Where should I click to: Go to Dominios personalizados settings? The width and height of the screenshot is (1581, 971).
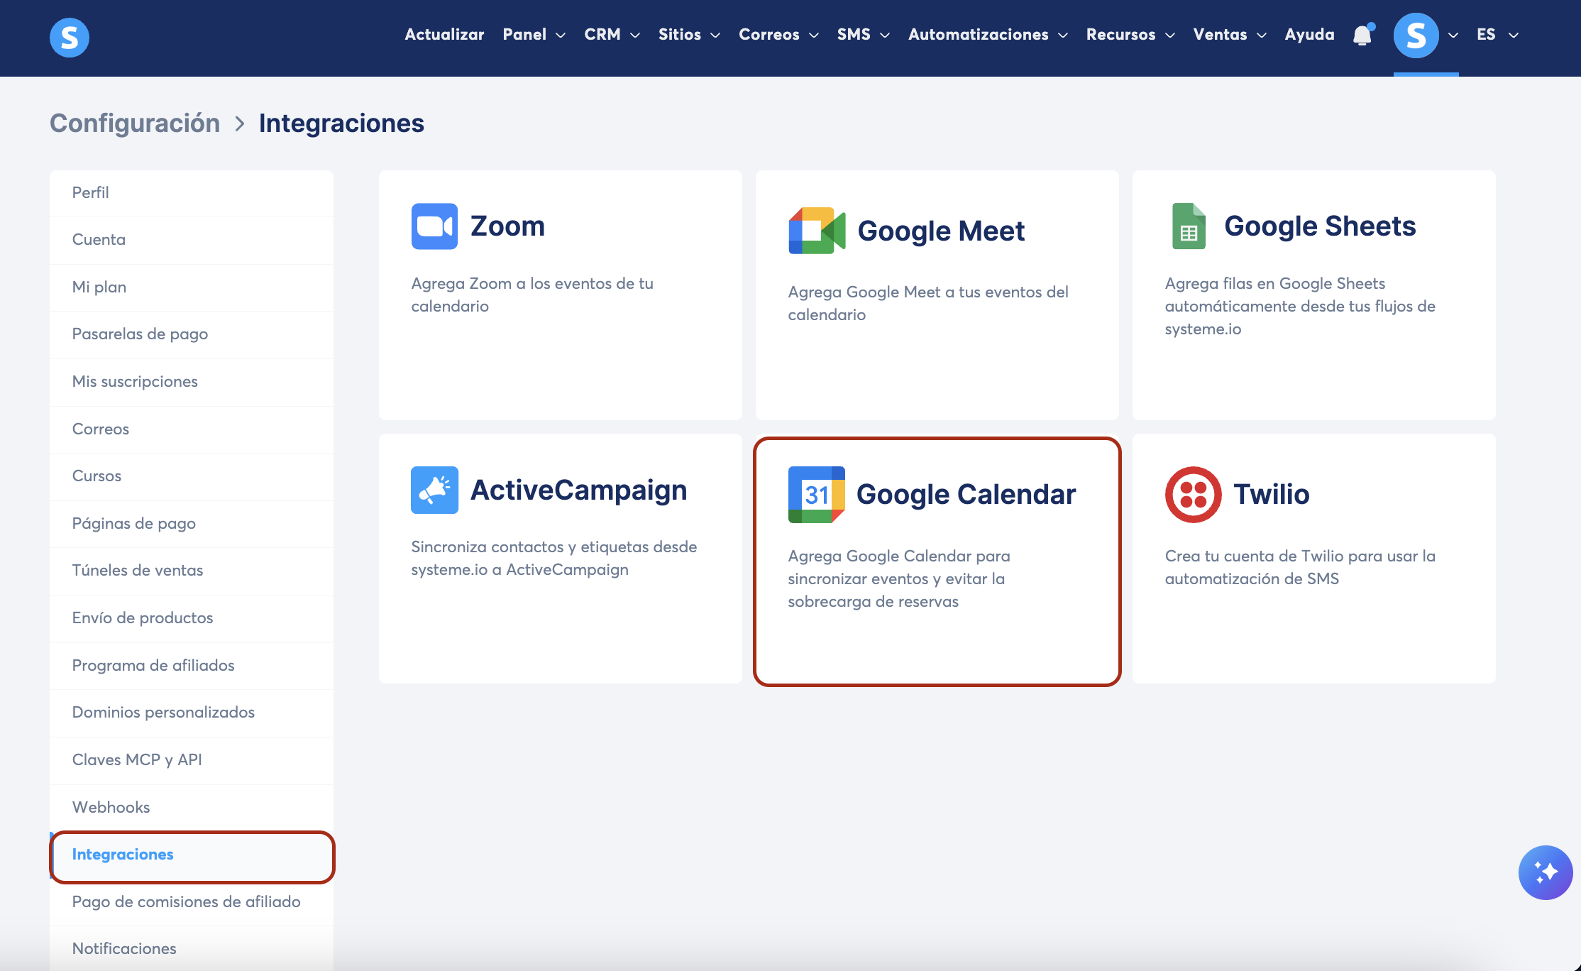point(192,713)
